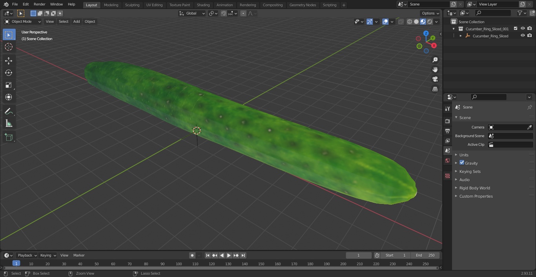536x277 pixels.
Task: Select rendered viewport shading
Action: coord(430,22)
